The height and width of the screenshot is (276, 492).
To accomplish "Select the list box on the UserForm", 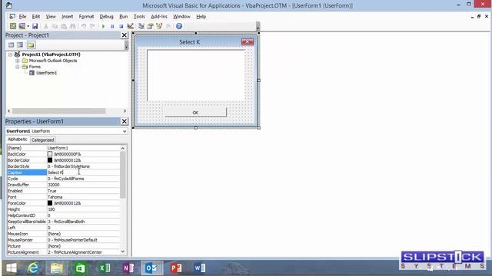I will [x=196, y=75].
